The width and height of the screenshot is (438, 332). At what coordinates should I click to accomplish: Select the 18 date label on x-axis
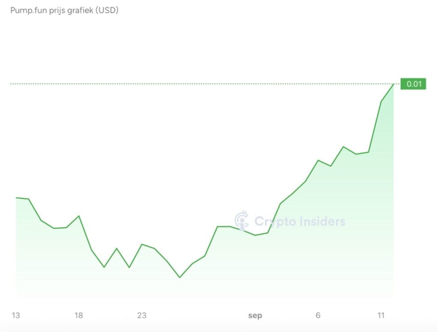pyautogui.click(x=79, y=315)
